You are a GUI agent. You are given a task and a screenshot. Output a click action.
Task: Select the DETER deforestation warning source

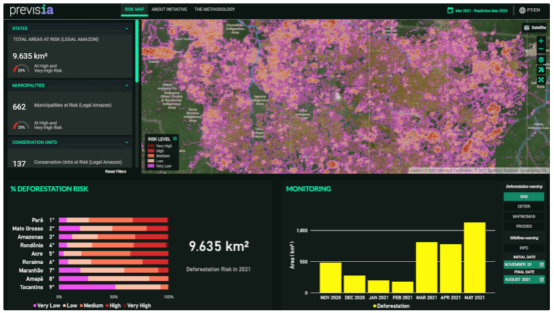[x=523, y=206]
